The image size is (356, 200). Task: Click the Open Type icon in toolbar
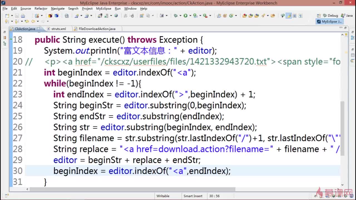251,16
